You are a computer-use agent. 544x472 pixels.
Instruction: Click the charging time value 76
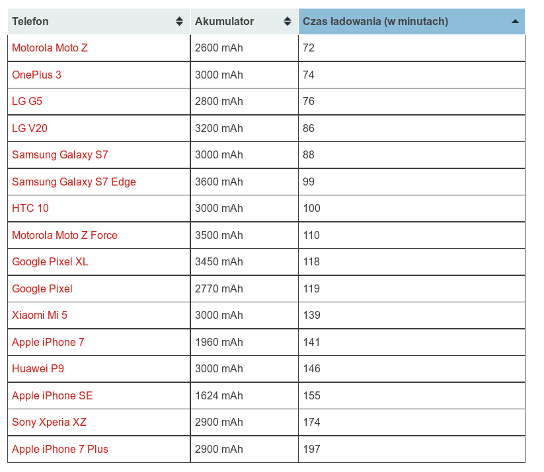click(309, 101)
